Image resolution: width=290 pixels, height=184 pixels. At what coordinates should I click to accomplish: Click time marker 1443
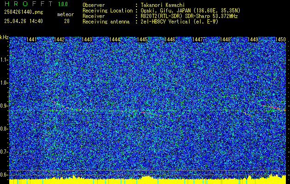coord(87,40)
